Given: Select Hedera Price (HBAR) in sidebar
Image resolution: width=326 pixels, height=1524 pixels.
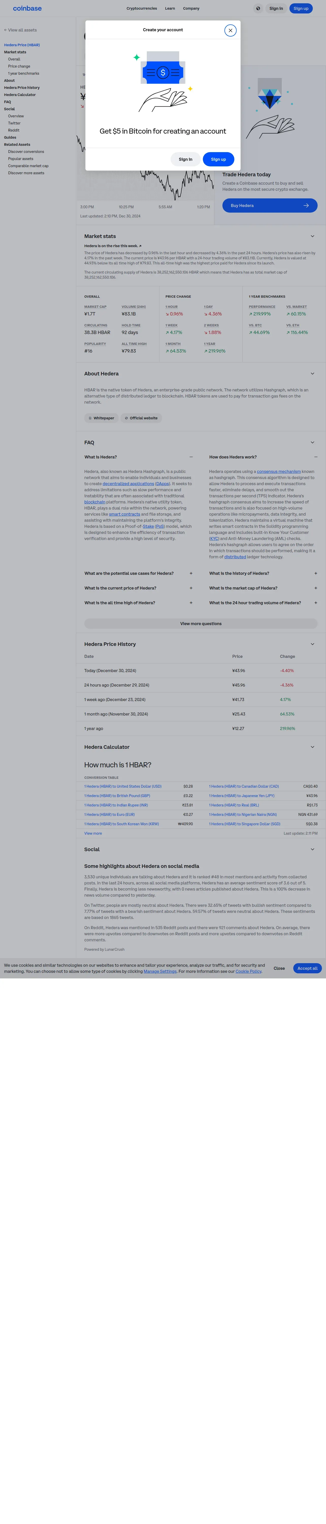Looking at the screenshot, I should click(22, 45).
